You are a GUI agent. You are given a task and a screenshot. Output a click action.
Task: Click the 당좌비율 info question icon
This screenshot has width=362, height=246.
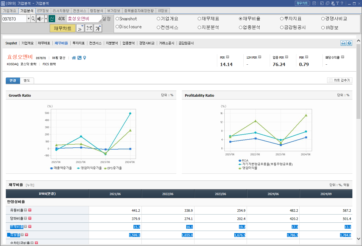pyautogui.click(x=26, y=218)
